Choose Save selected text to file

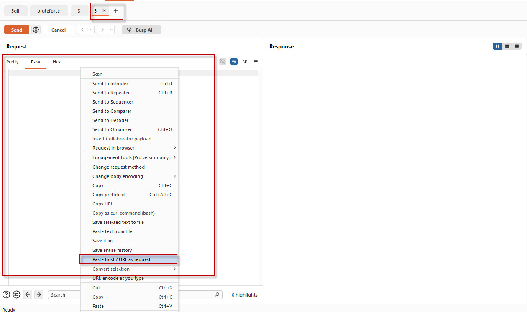129,222
